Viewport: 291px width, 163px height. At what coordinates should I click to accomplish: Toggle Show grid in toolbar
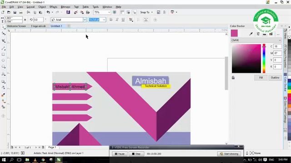click(x=128, y=12)
